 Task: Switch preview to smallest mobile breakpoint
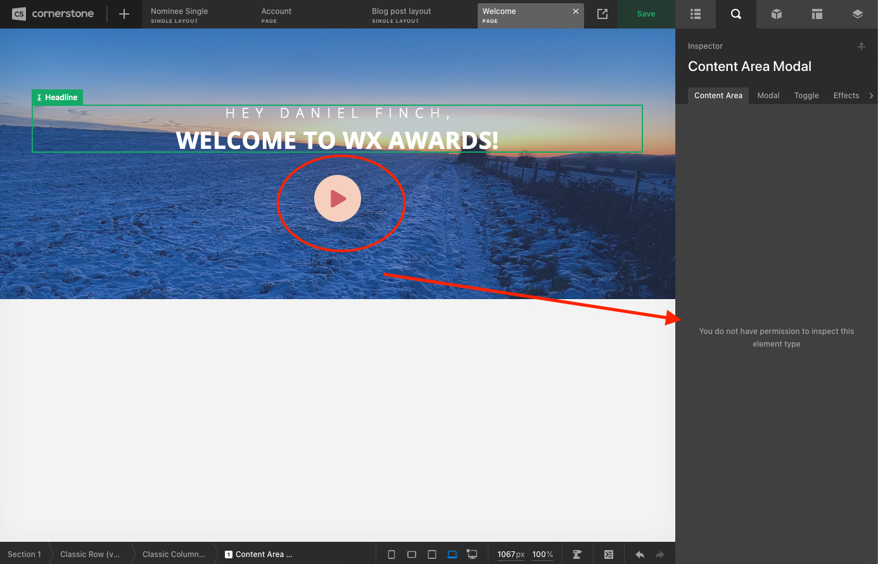(391, 554)
